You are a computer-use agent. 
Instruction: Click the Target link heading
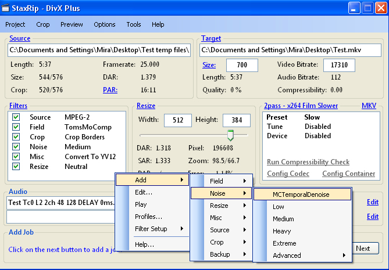pos(211,38)
